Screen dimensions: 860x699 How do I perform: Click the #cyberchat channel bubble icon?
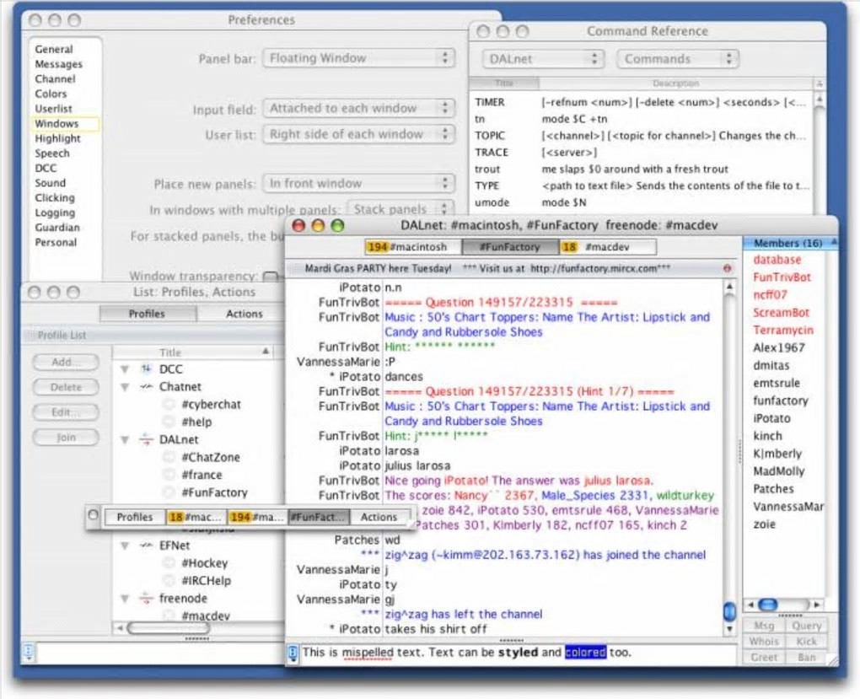tap(169, 405)
